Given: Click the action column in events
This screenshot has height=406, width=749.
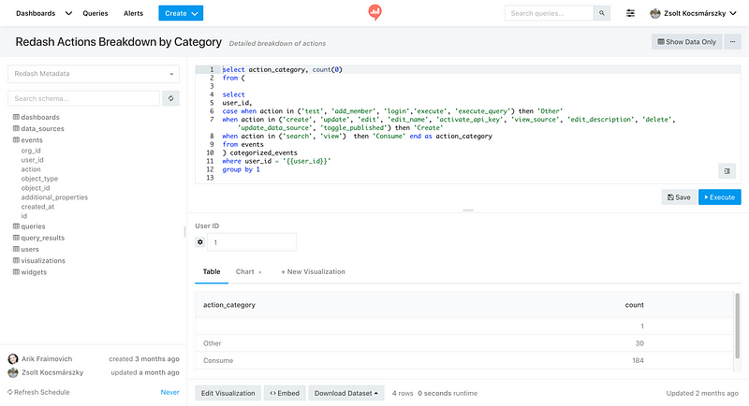Looking at the screenshot, I should click(31, 169).
